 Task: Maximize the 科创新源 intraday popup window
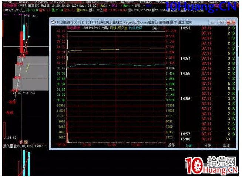click(x=222, y=22)
